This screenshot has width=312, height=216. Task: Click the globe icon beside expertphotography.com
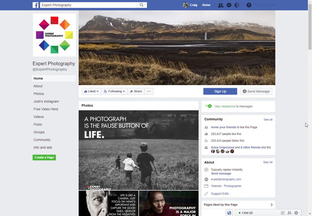[x=206, y=179]
